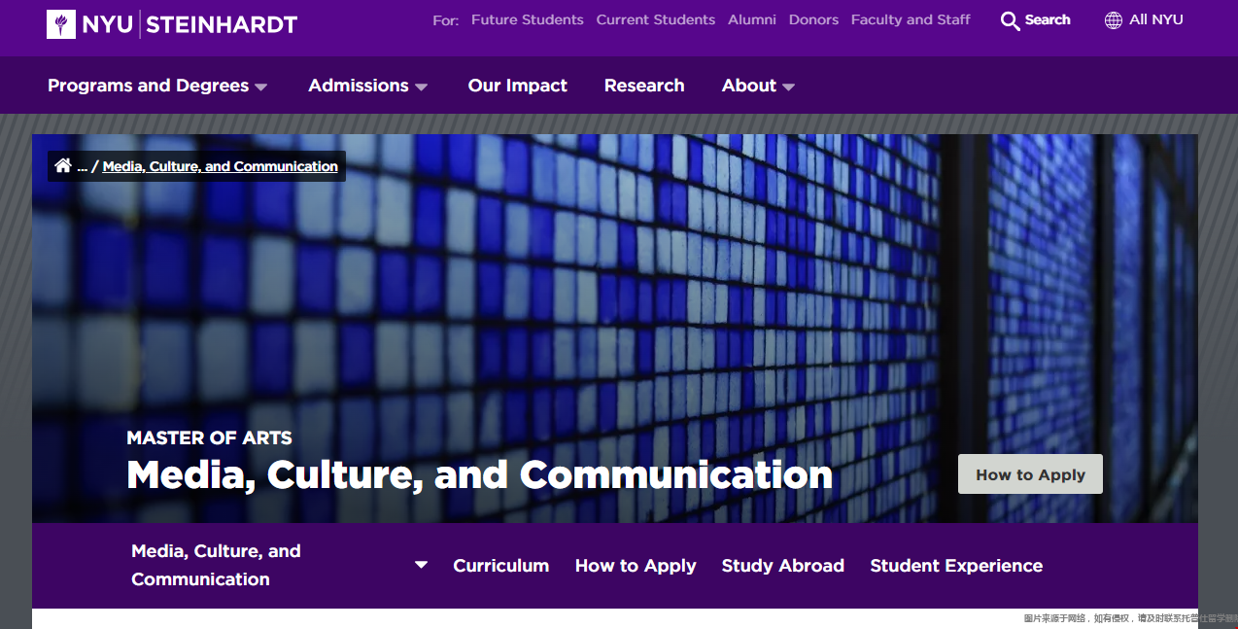Click the Media, Culture, and Communication hero heading
This screenshot has width=1238, height=629.
(x=480, y=474)
